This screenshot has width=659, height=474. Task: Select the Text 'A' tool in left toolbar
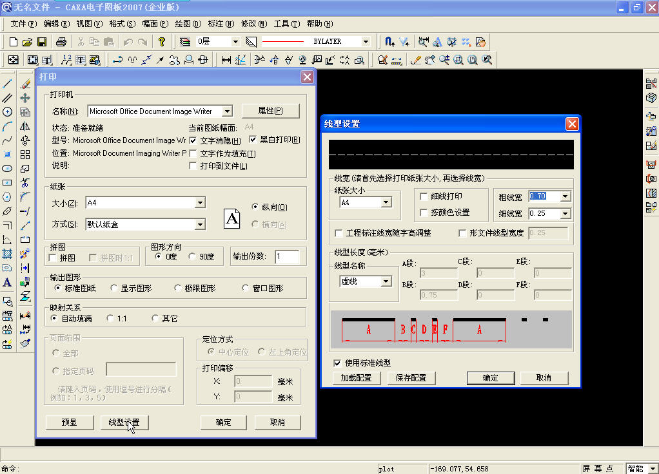tap(7, 282)
